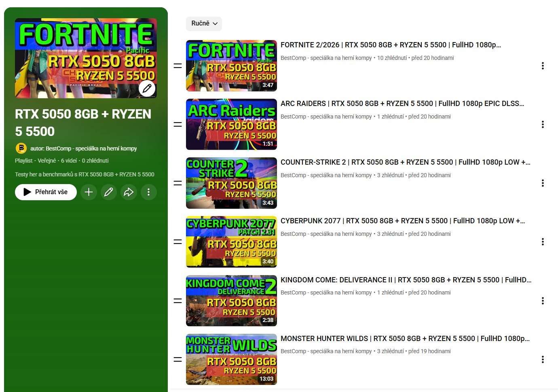Open the CYBERPUNK 2077 video title

click(x=403, y=221)
